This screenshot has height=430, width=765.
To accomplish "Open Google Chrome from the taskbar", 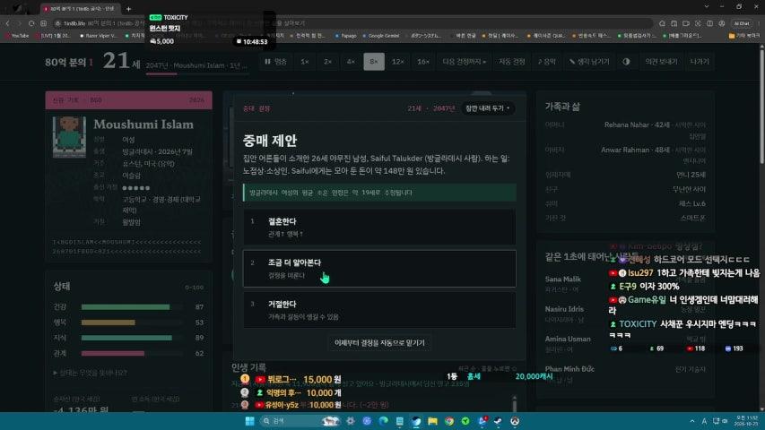I will 448,421.
